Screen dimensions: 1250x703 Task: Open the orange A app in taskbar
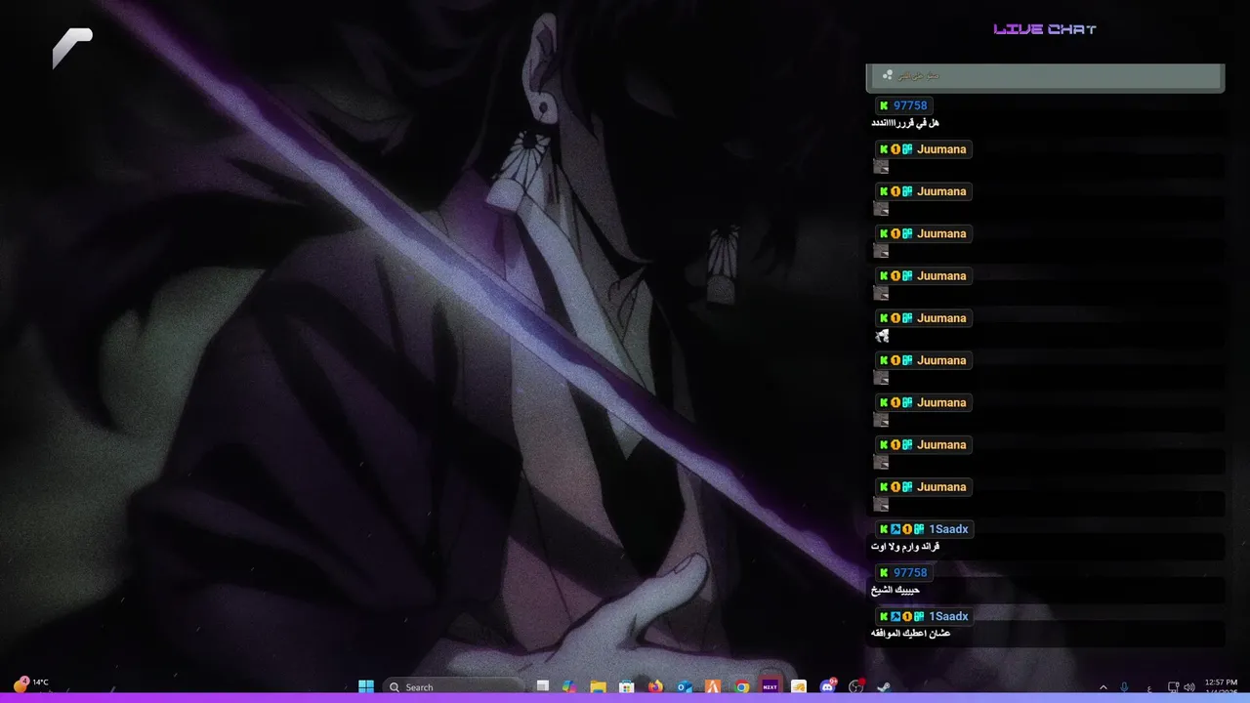pyautogui.click(x=713, y=686)
